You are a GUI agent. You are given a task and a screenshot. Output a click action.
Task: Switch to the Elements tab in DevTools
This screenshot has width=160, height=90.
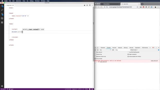(103, 48)
